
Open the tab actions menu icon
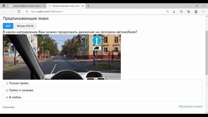click(x=4, y=6)
